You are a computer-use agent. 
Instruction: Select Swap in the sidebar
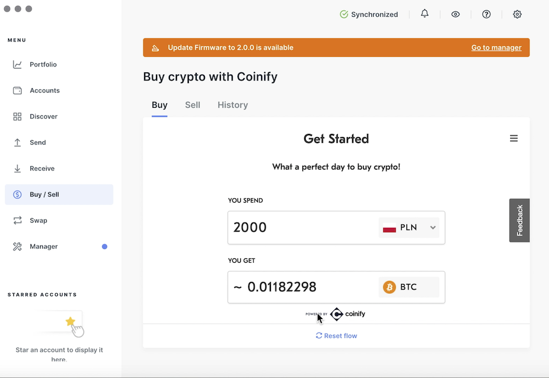point(59,220)
